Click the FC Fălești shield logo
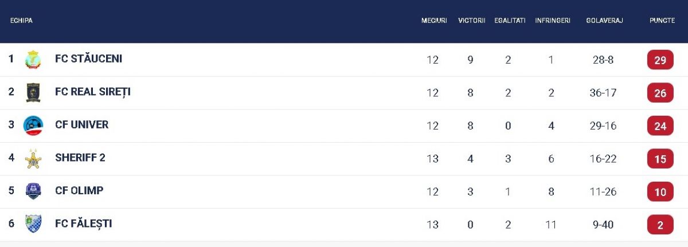 [33, 224]
